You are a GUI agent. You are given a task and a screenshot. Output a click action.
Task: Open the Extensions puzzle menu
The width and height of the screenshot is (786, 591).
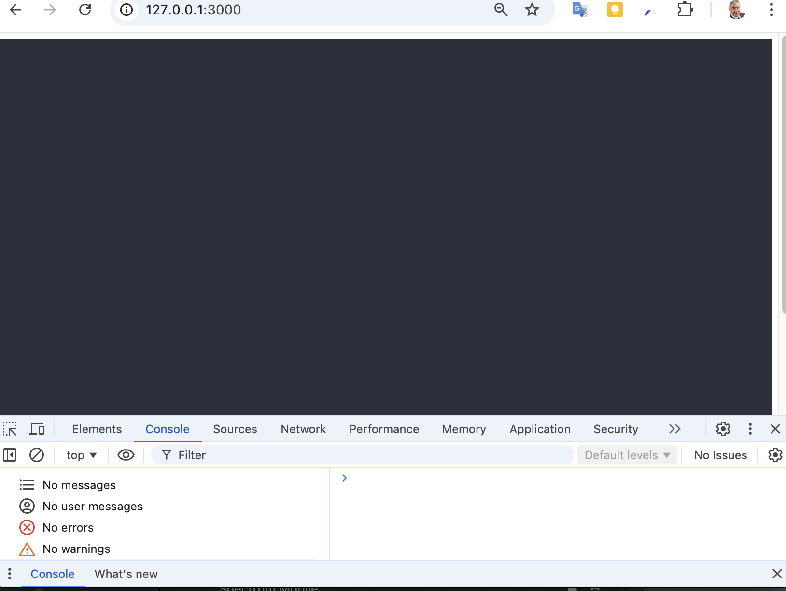point(685,10)
